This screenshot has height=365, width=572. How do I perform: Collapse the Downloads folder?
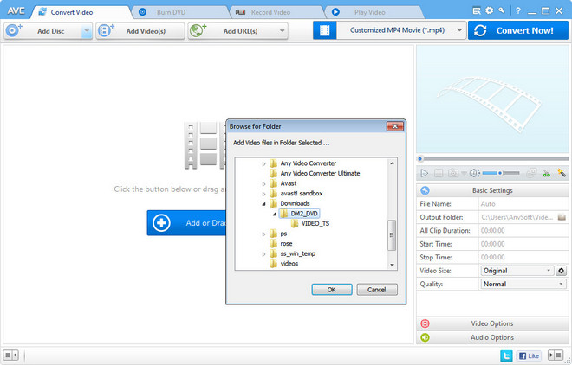(x=263, y=204)
